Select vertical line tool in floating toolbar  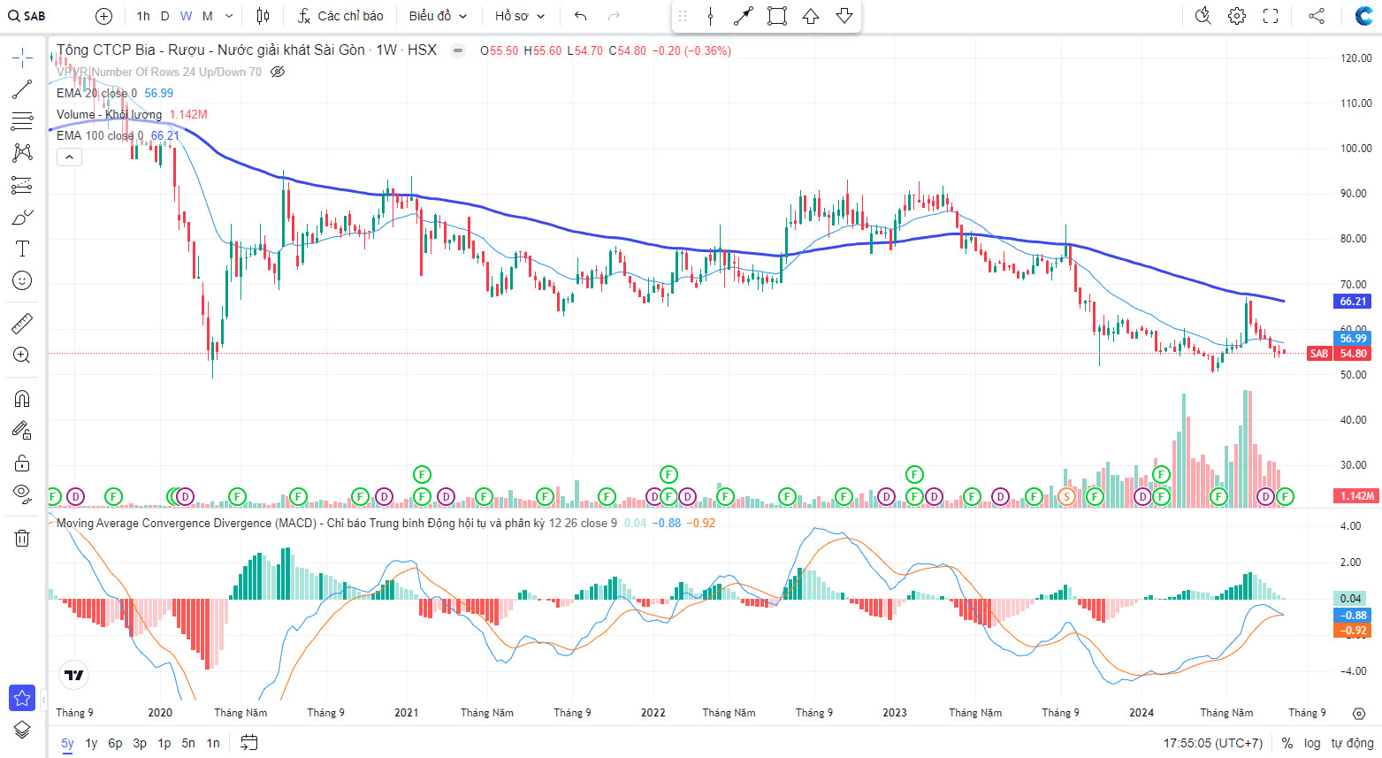click(710, 16)
